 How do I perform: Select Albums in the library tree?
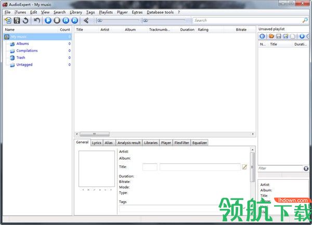coord(23,44)
